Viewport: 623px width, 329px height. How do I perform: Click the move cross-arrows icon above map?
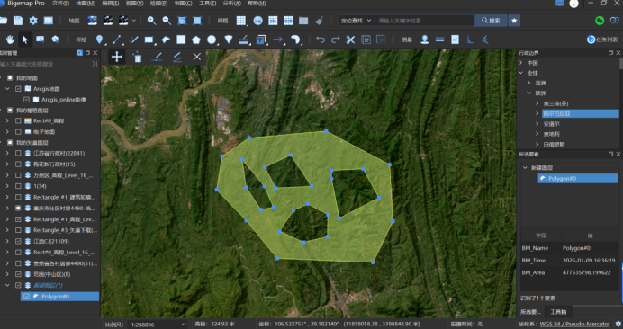tap(117, 57)
